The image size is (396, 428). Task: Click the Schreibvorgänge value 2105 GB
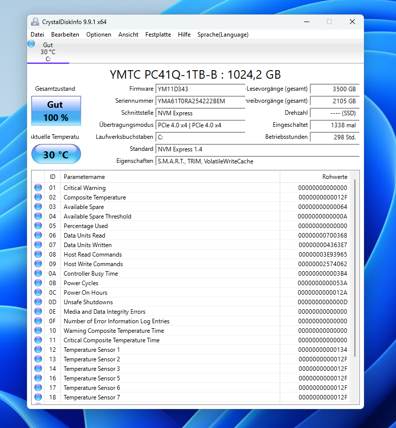334,101
